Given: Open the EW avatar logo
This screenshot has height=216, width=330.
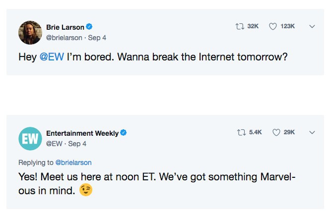Looking at the screenshot, I should pyautogui.click(x=30, y=139).
